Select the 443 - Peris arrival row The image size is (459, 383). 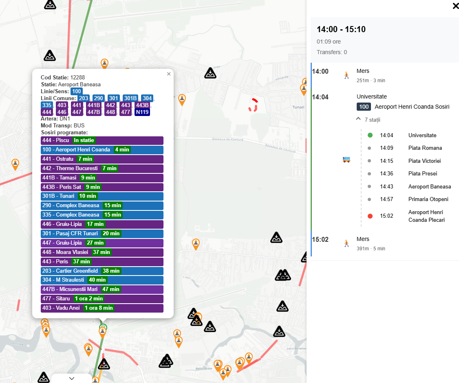(x=102, y=262)
